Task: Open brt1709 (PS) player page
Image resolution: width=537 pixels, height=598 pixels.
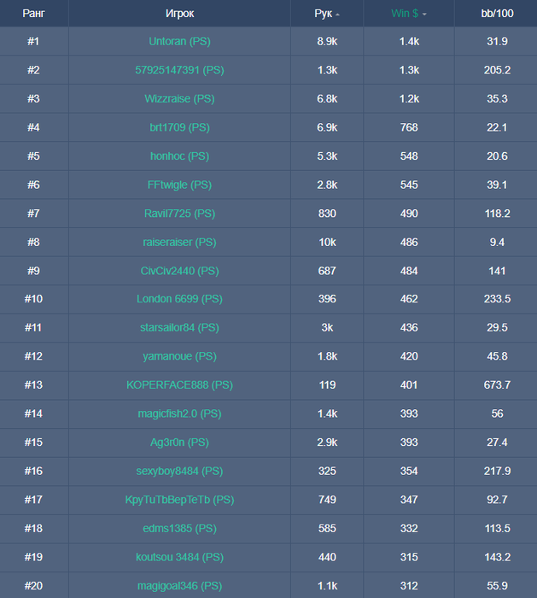Action: pos(179,127)
